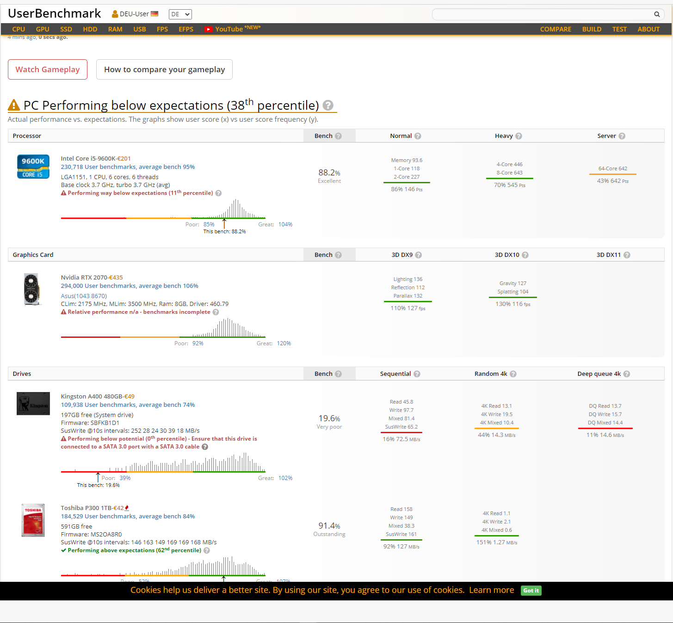Open the GPU section from the navigation

pos(43,29)
